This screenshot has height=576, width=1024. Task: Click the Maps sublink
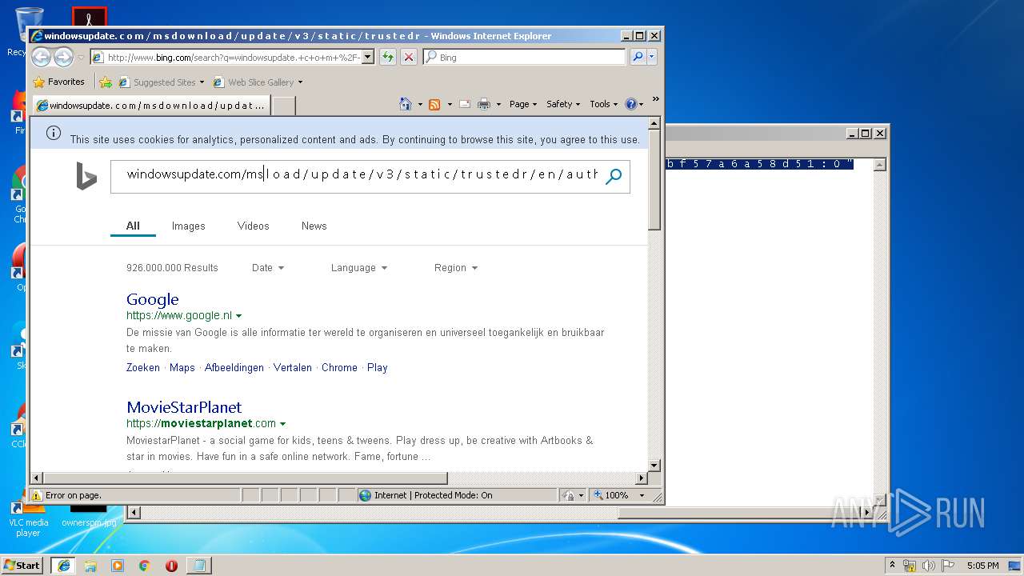tap(182, 368)
